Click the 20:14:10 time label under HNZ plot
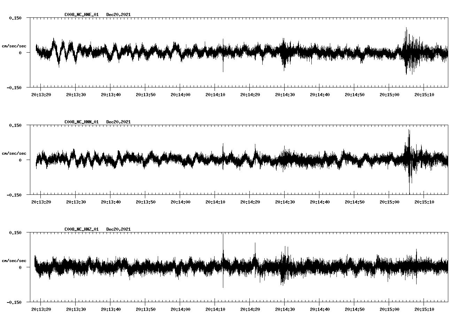This screenshot has height=322, width=473. [x=215, y=309]
